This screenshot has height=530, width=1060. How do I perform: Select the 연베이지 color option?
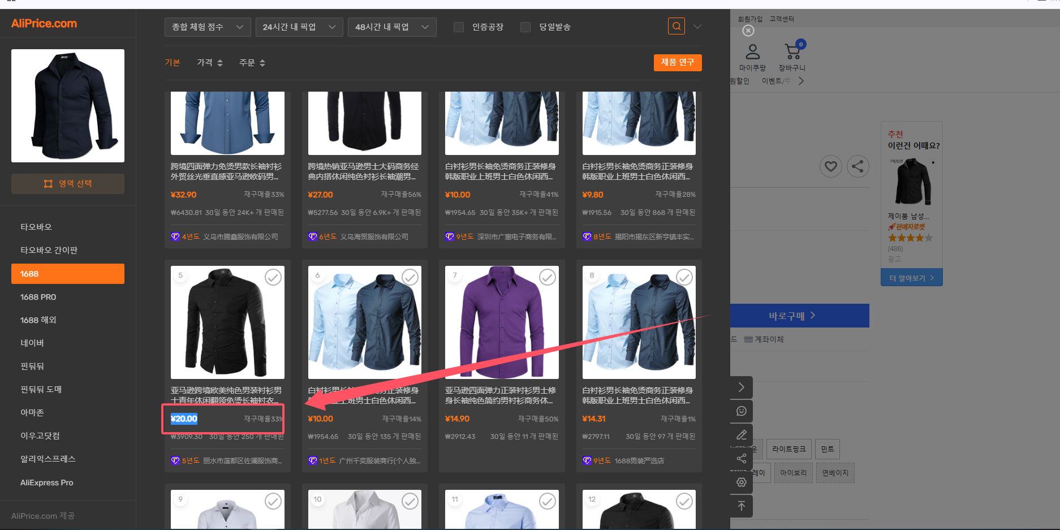point(835,473)
